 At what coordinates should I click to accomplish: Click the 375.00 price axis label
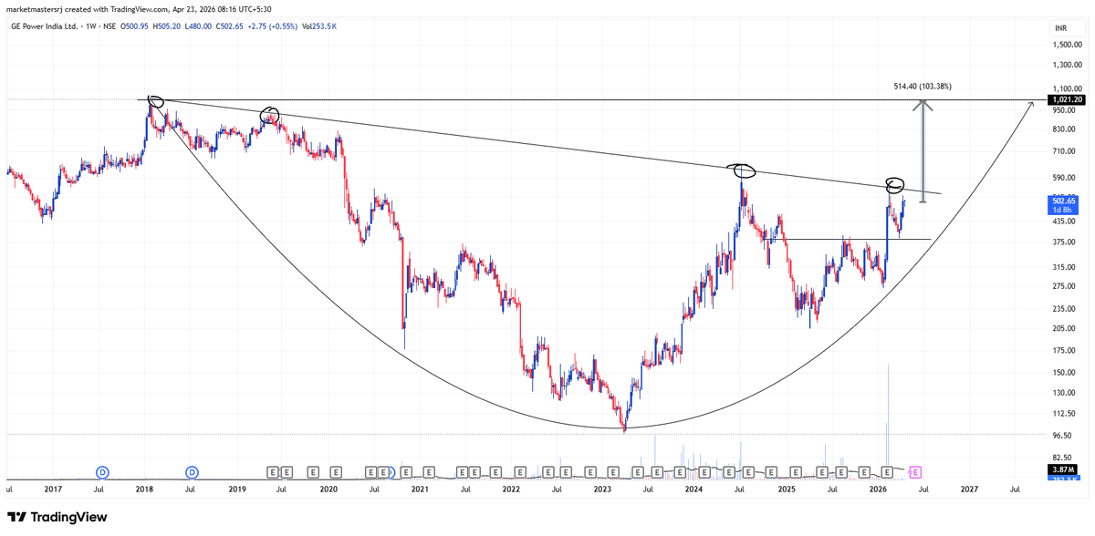click(1063, 242)
